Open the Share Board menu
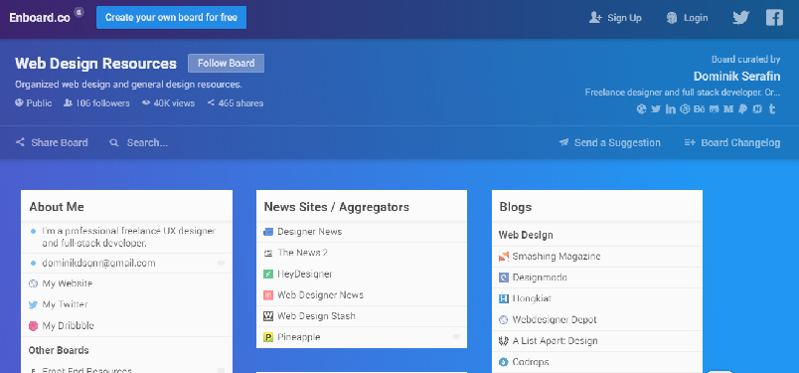 point(52,143)
